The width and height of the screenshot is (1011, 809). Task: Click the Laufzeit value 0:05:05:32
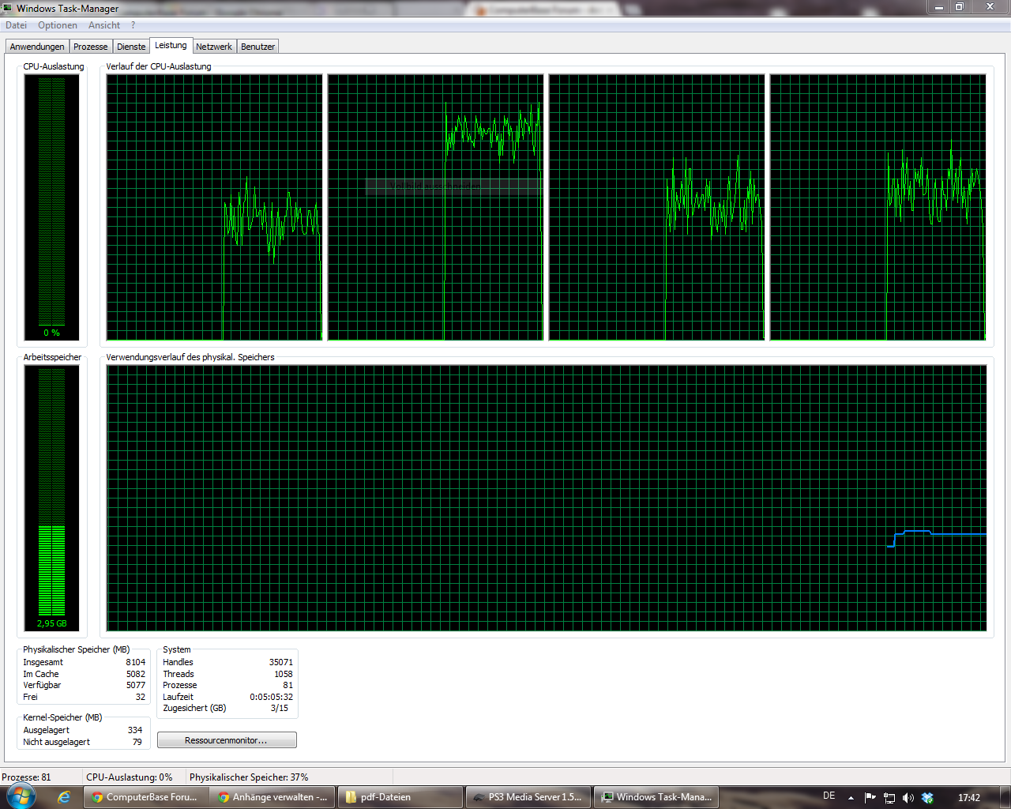(272, 697)
